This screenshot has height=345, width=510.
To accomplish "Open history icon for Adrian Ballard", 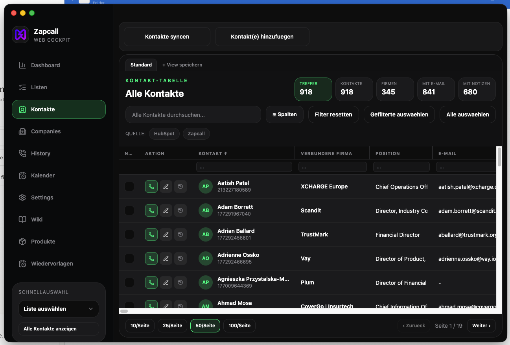I will click(x=180, y=234).
